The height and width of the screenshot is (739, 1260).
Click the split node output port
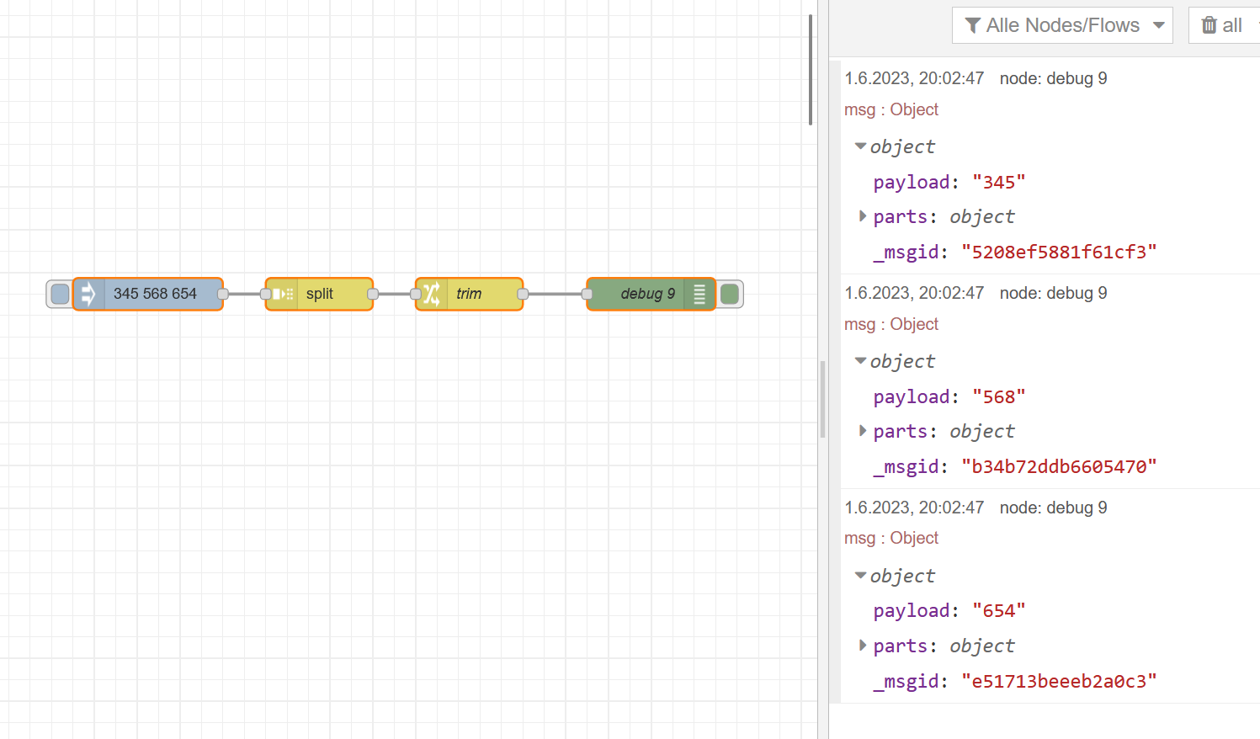tap(373, 294)
